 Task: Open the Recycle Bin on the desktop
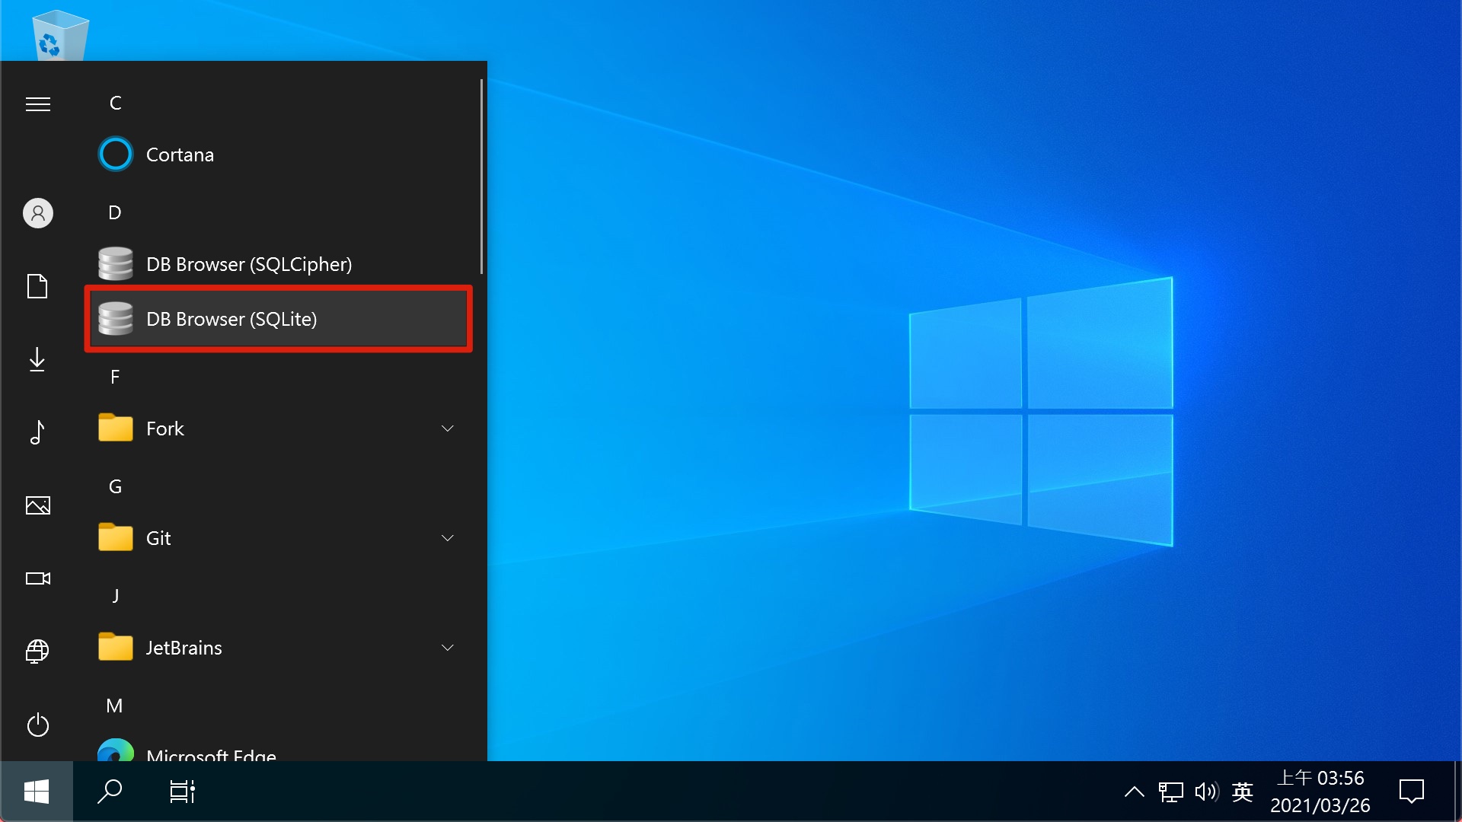(60, 34)
